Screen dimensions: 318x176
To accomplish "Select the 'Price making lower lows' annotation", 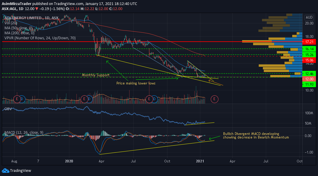I will 136,83.
